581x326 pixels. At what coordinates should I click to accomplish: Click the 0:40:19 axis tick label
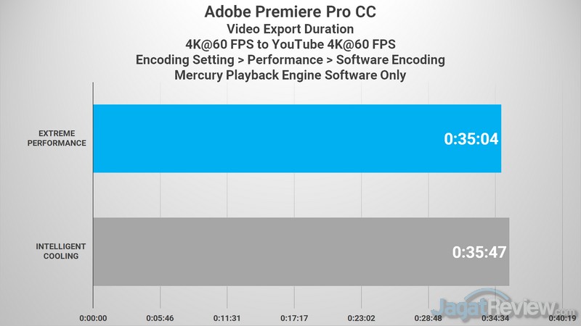(562, 317)
